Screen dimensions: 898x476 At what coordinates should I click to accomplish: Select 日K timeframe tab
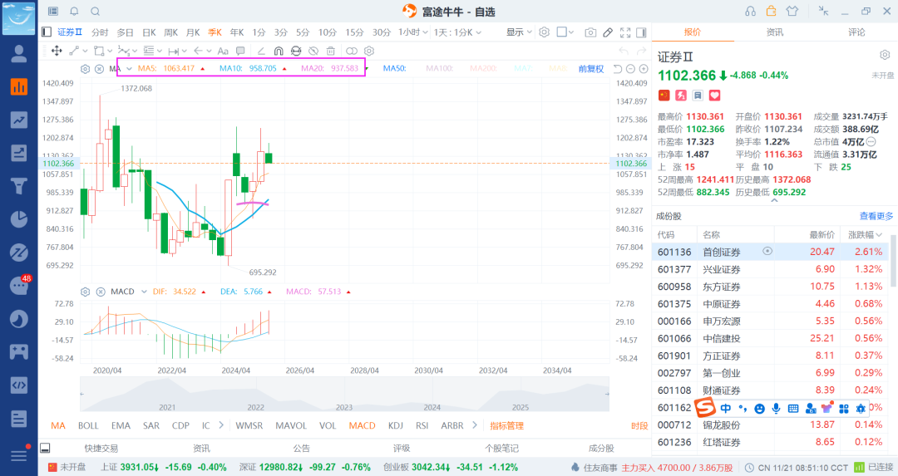click(149, 32)
